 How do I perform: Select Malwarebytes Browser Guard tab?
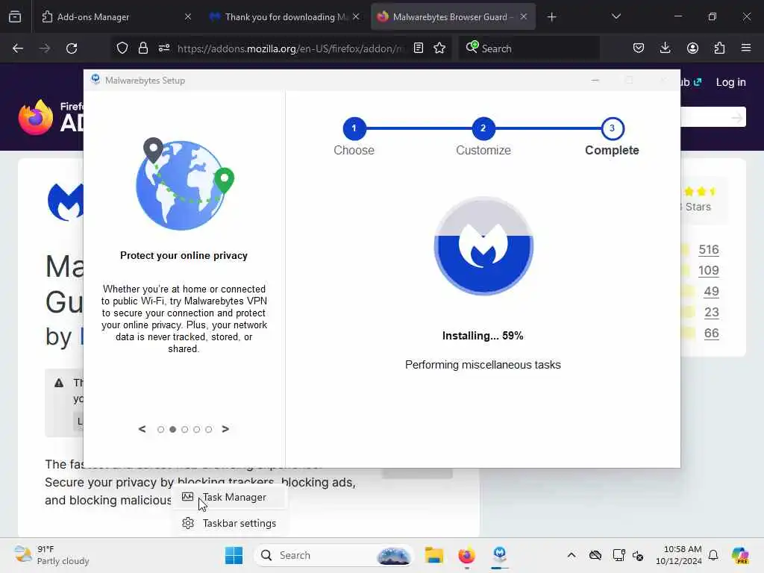pos(453,17)
